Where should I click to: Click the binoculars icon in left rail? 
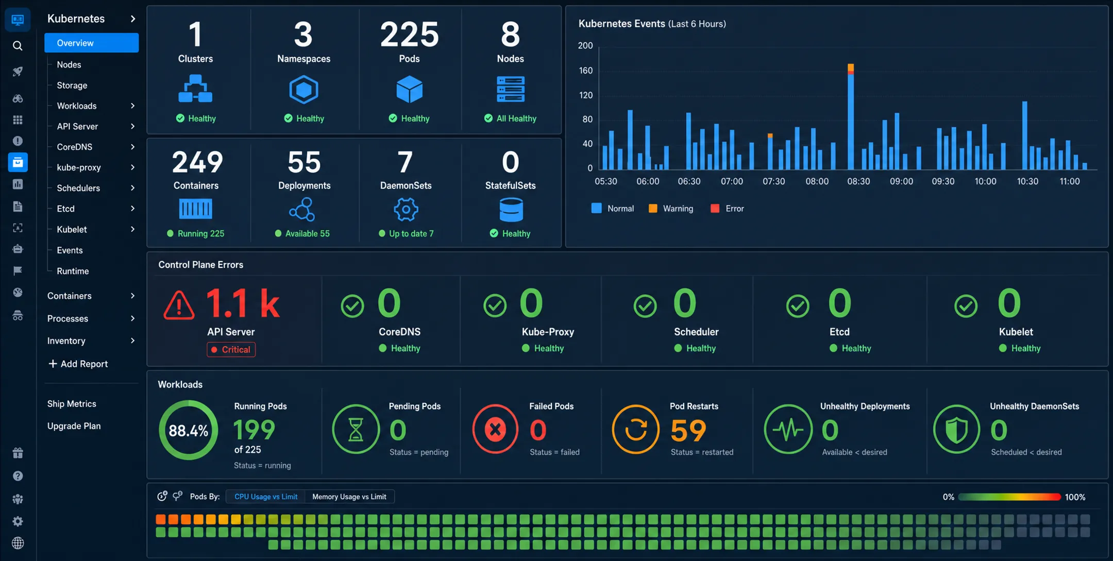click(18, 98)
